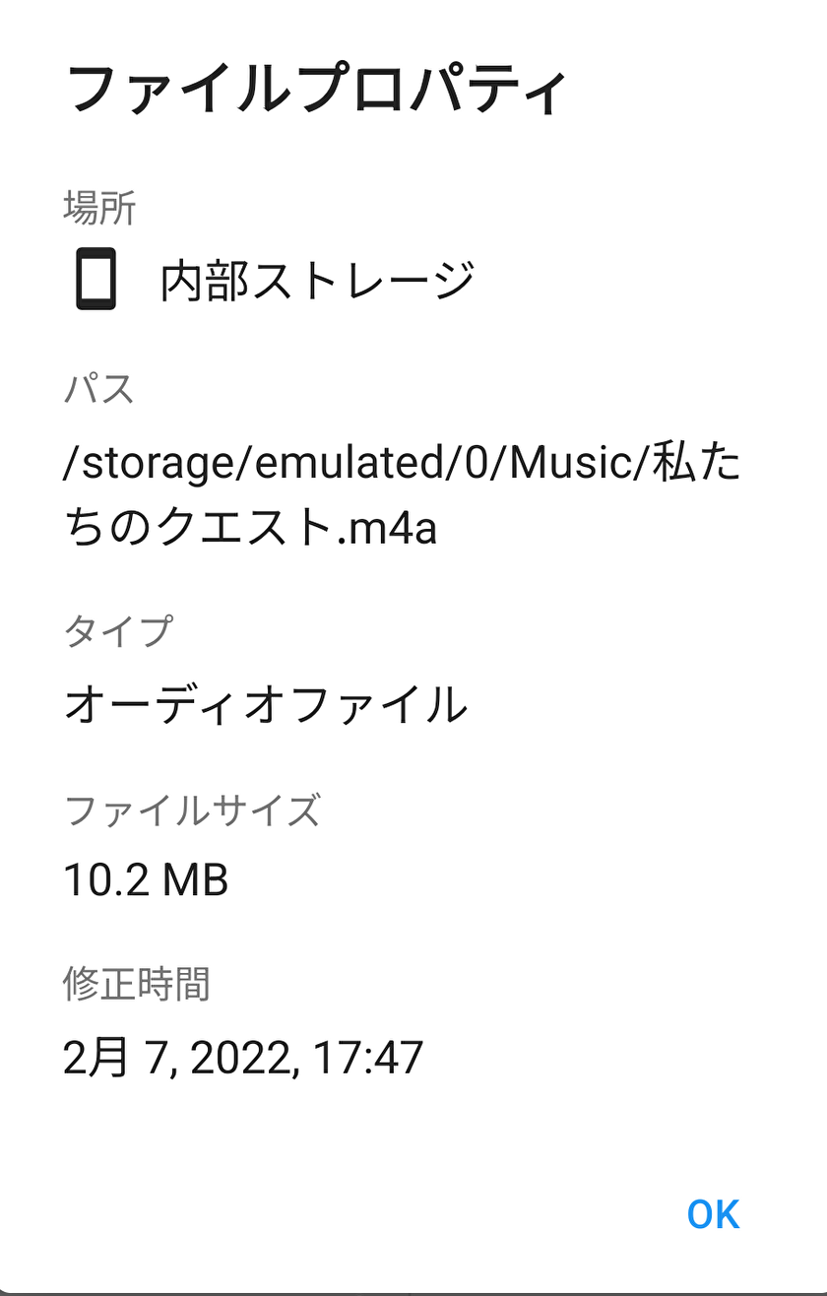Click the パス label

[98, 390]
